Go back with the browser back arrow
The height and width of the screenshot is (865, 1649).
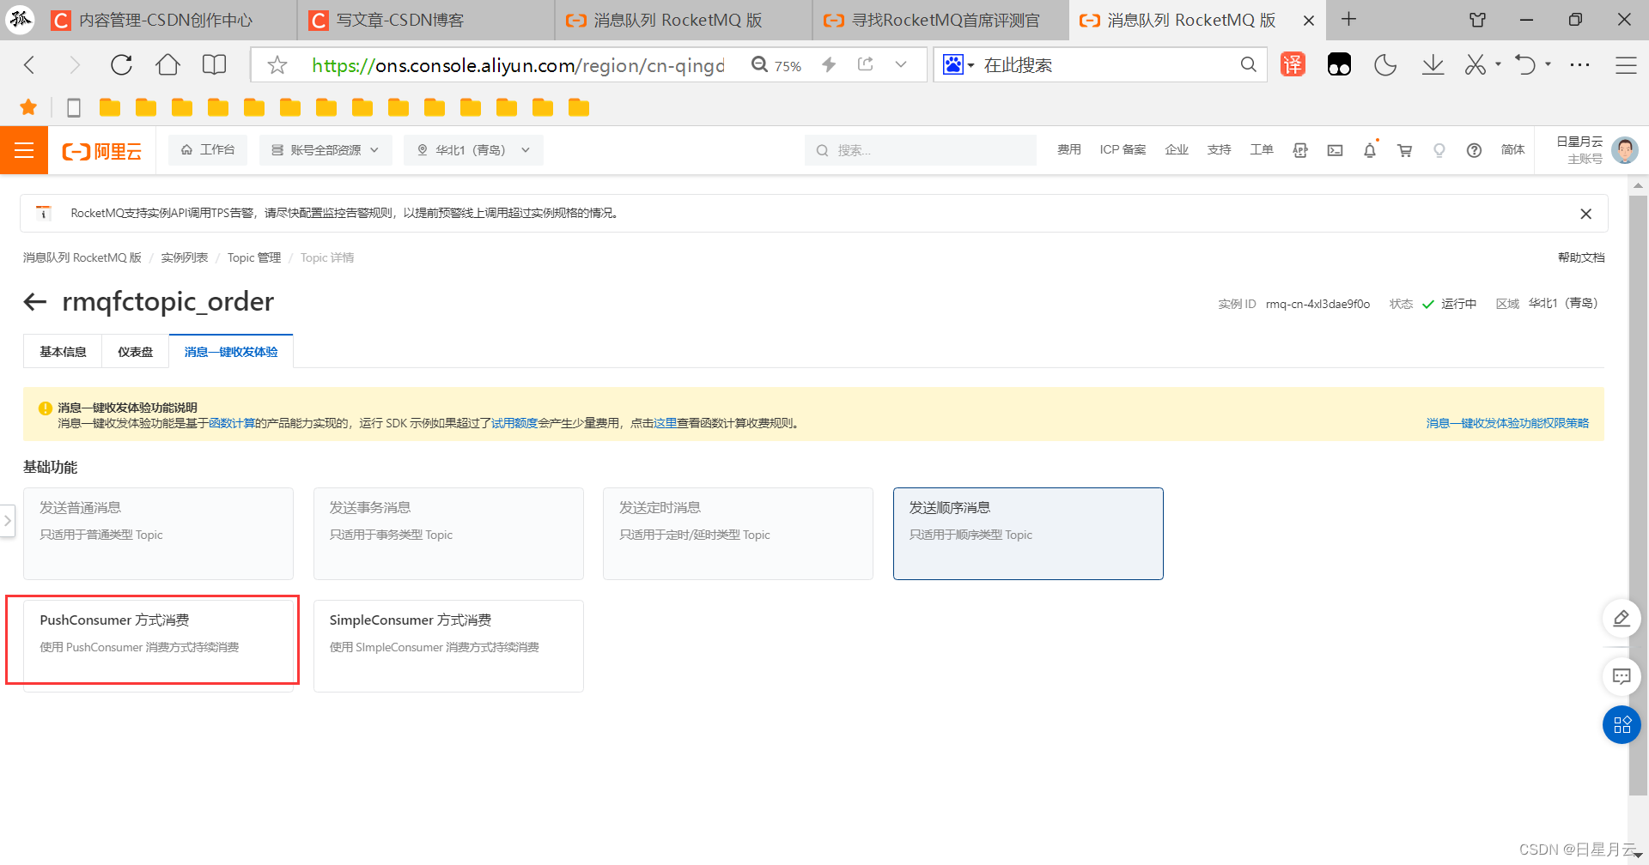(29, 64)
